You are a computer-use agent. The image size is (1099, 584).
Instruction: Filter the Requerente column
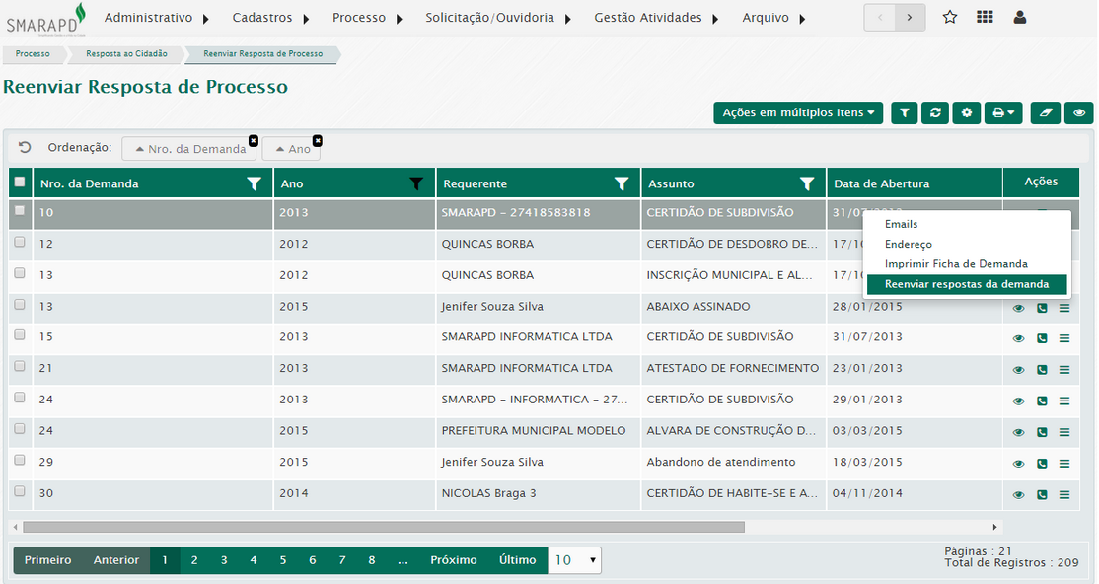(x=621, y=183)
